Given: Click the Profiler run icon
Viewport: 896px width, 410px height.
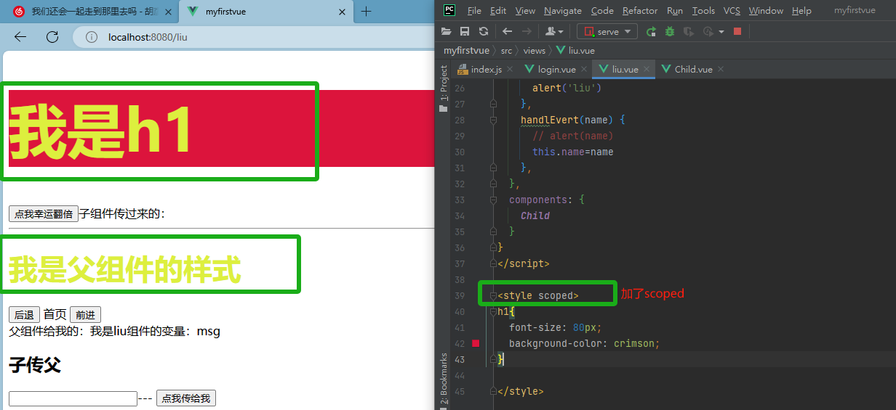Looking at the screenshot, I should [x=708, y=31].
